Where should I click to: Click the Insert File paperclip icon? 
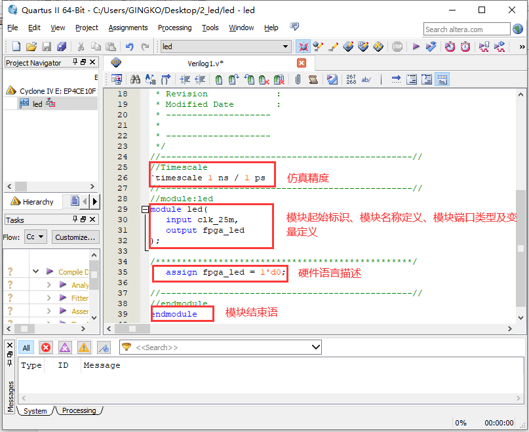coord(298,79)
